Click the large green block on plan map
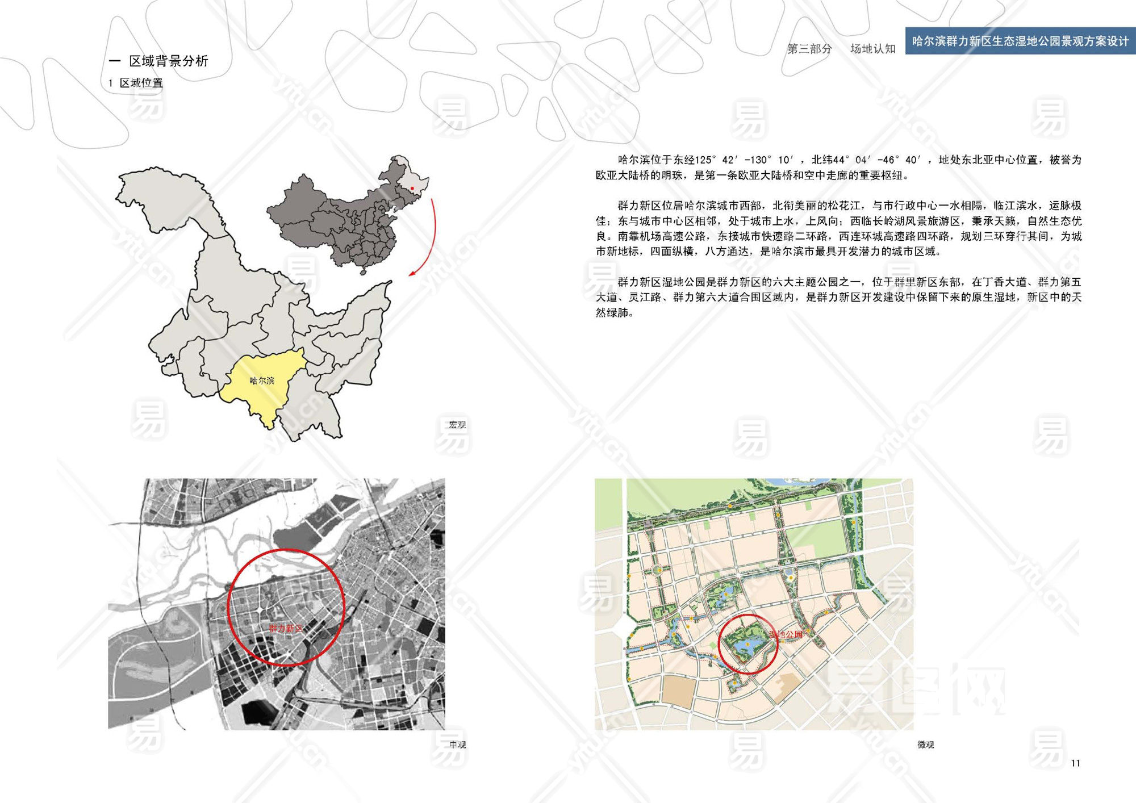Viewport: 1136px width, 803px height. pos(817,539)
